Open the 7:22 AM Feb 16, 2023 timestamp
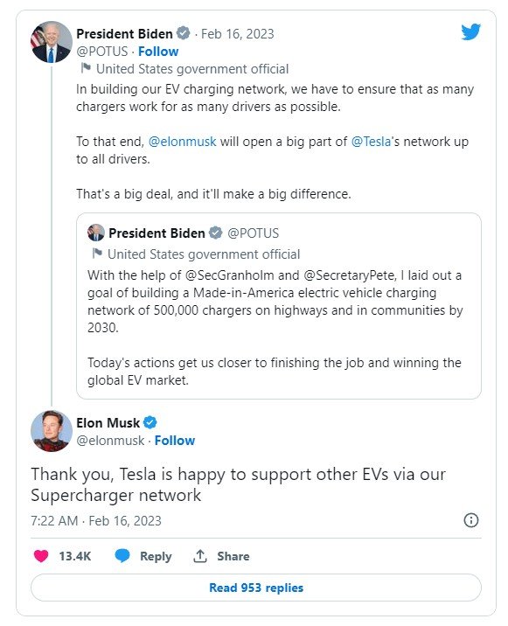Screen dimensions: 508x626 [96, 520]
